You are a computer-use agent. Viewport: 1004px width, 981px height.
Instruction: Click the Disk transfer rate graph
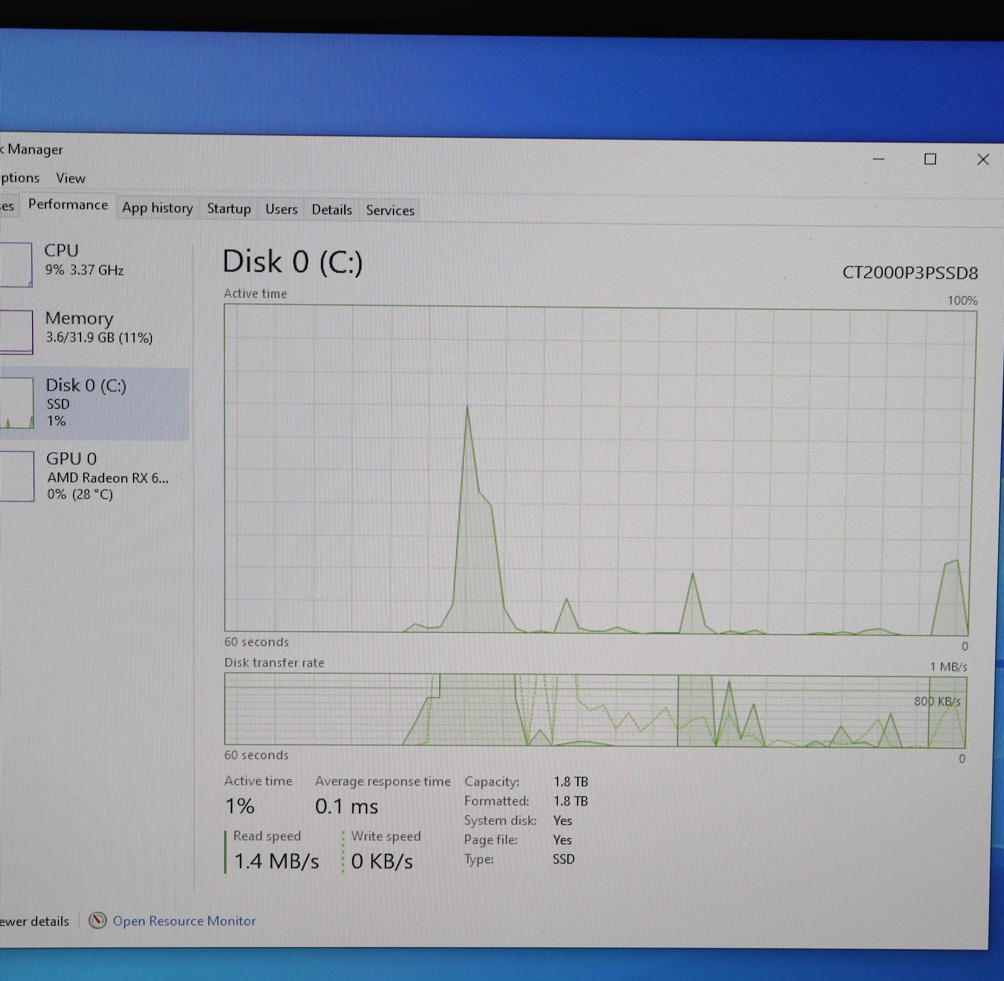coord(595,710)
